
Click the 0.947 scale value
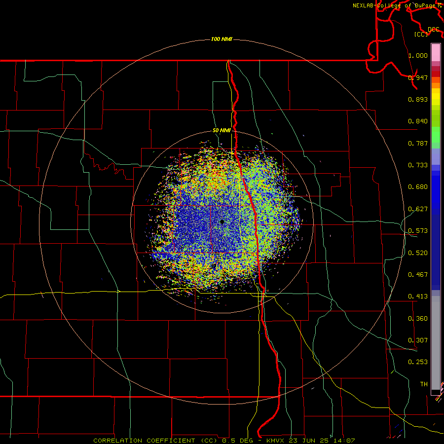[418, 77]
